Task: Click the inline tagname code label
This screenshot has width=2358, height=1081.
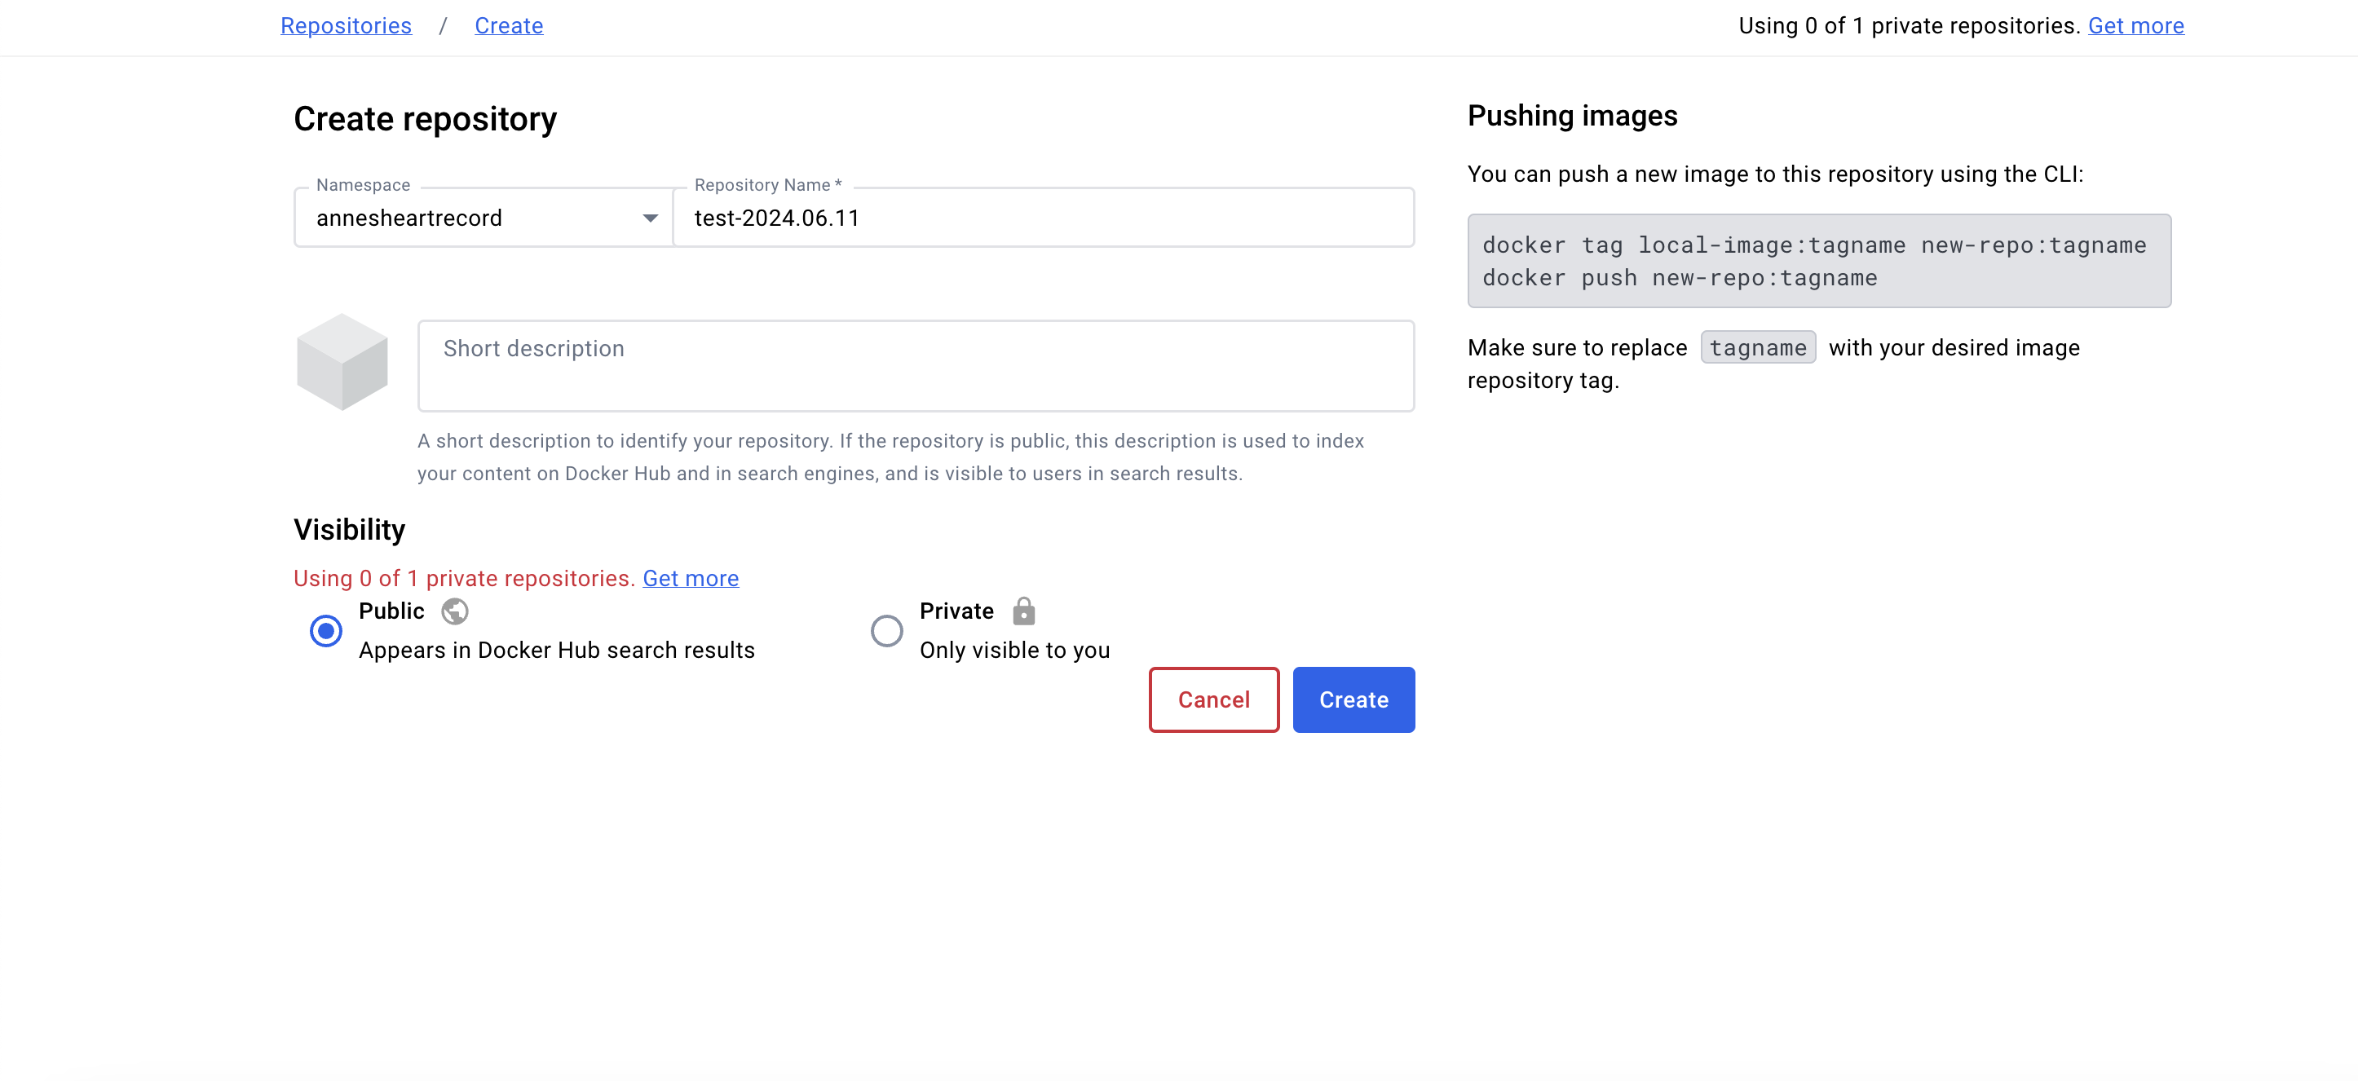Action: (1758, 348)
